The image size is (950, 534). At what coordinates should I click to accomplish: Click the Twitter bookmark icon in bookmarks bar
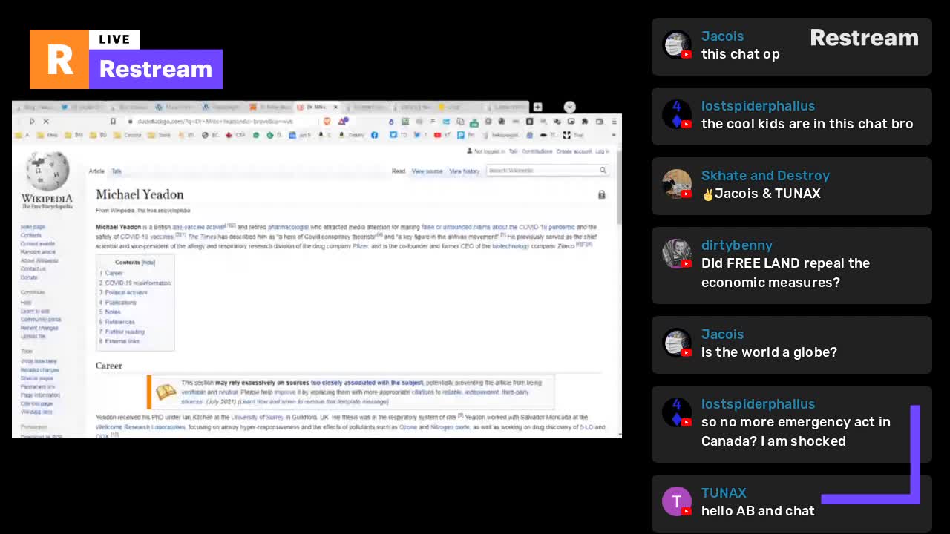click(x=416, y=135)
